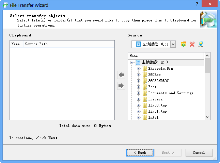Select the Intel folder in tree
The image size is (220, 163).
[153, 118]
